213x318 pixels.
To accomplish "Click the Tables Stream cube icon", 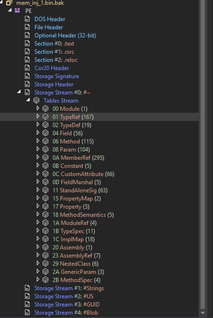I will point(36,100).
